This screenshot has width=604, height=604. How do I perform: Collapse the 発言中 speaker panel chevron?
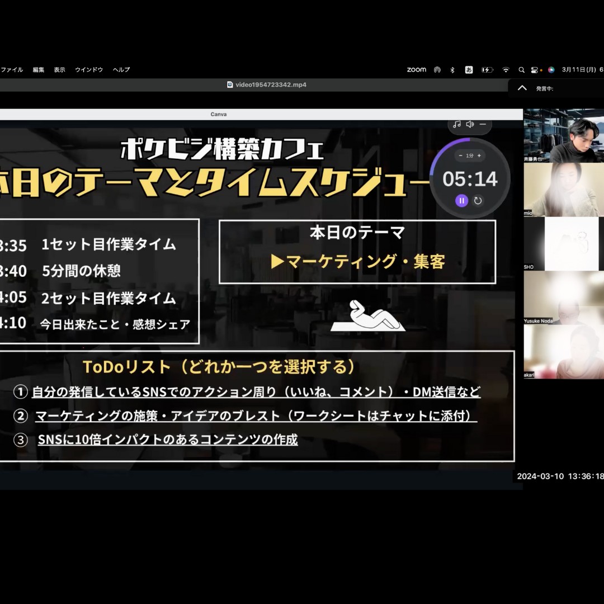(522, 88)
